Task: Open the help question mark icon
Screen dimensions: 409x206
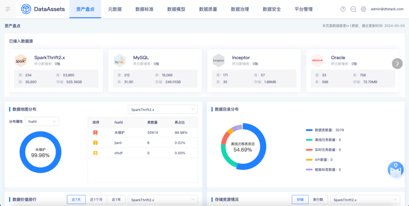Action: point(343,9)
